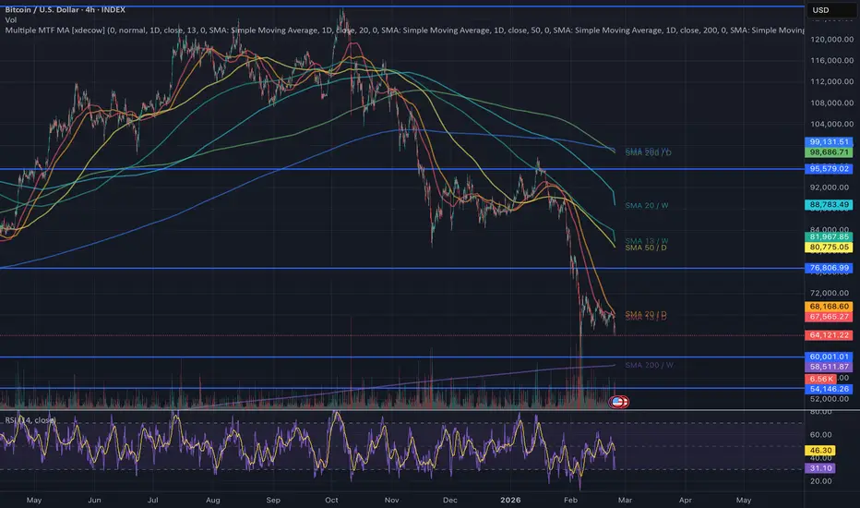Click the Mar label on time axis
860x508 pixels.
pos(626,500)
